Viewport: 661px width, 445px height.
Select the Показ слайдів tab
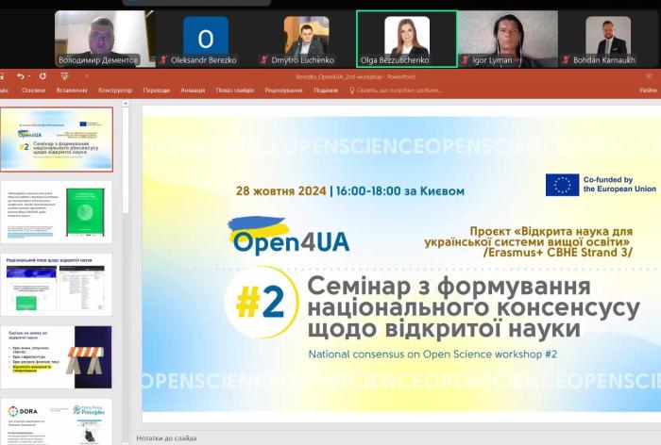click(234, 91)
